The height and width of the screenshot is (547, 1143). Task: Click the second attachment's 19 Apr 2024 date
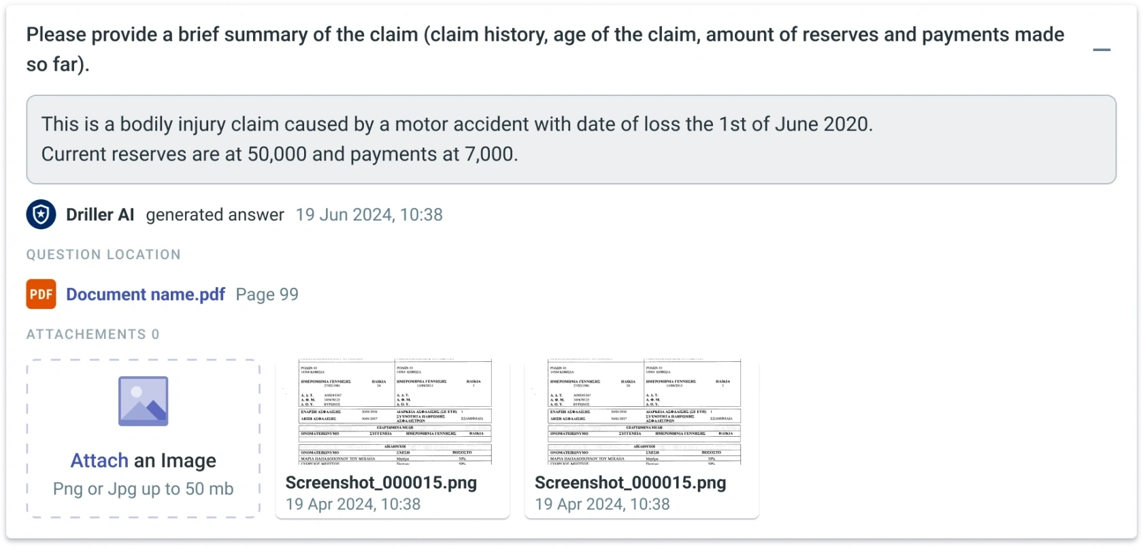602,504
